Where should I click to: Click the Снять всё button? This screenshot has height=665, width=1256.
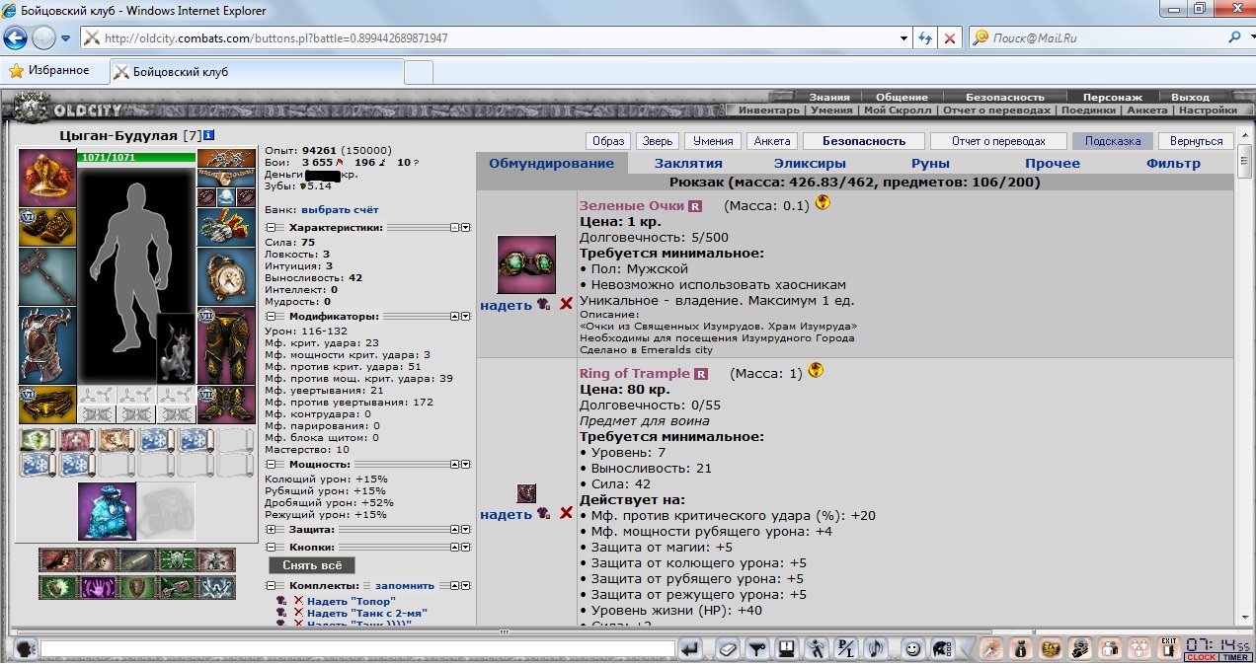point(312,565)
